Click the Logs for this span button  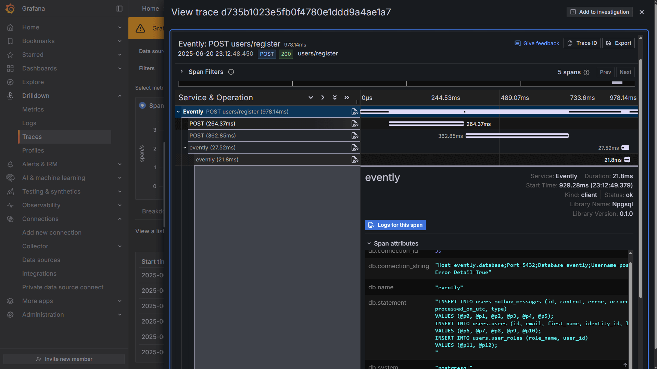coord(395,225)
